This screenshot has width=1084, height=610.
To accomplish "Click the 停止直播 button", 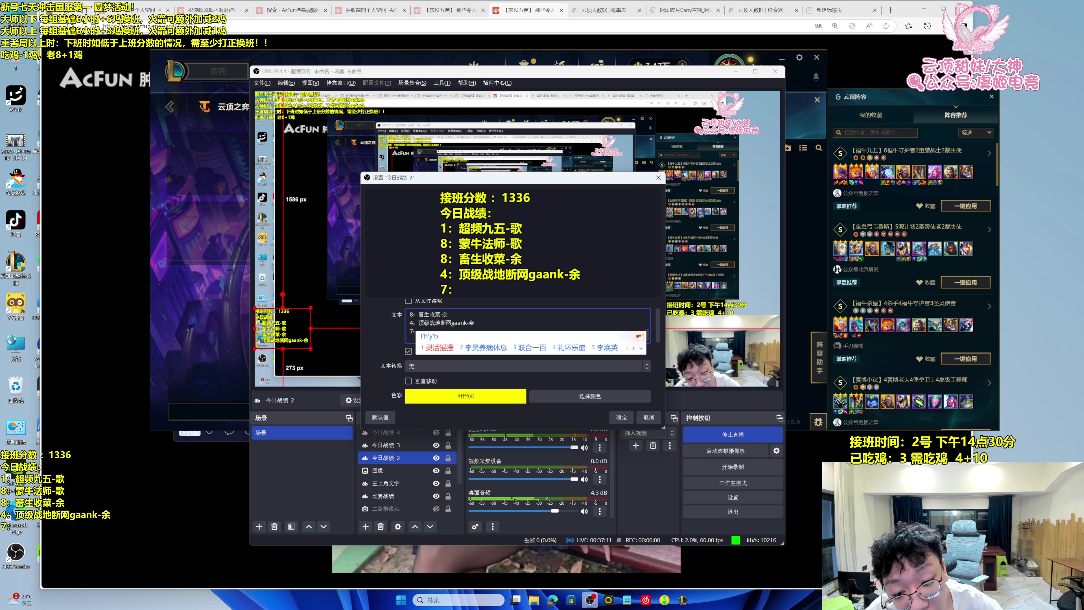I will tap(733, 435).
